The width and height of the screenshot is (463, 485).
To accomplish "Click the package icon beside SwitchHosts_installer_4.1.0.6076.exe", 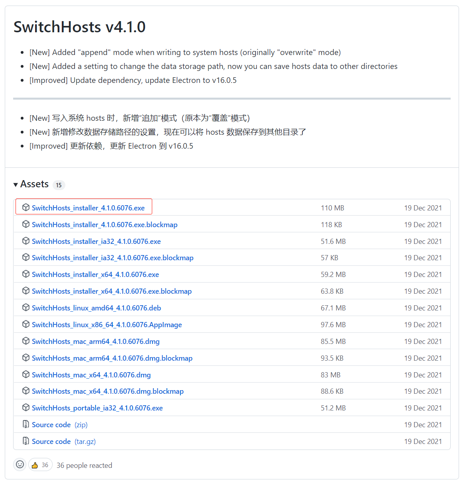I will pos(26,207).
